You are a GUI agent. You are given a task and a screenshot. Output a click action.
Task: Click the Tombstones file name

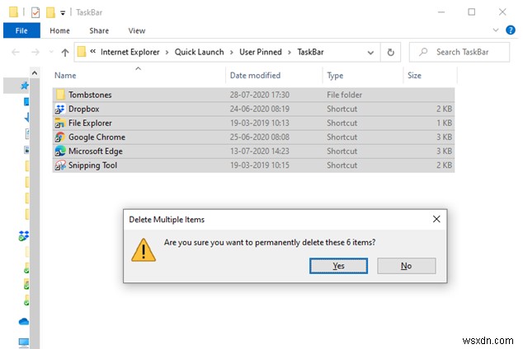pyautogui.click(x=90, y=95)
